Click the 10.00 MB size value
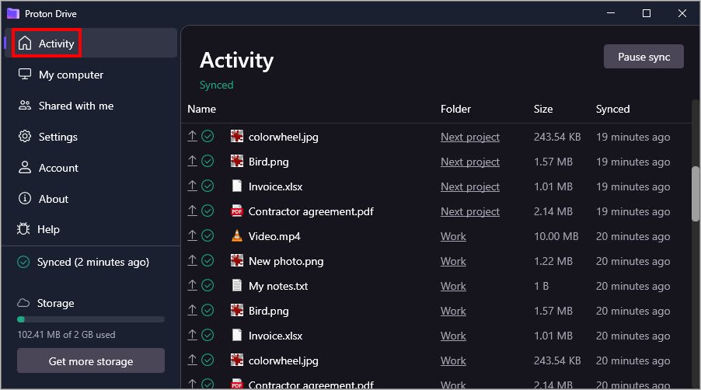The width and height of the screenshot is (701, 390). 556,236
